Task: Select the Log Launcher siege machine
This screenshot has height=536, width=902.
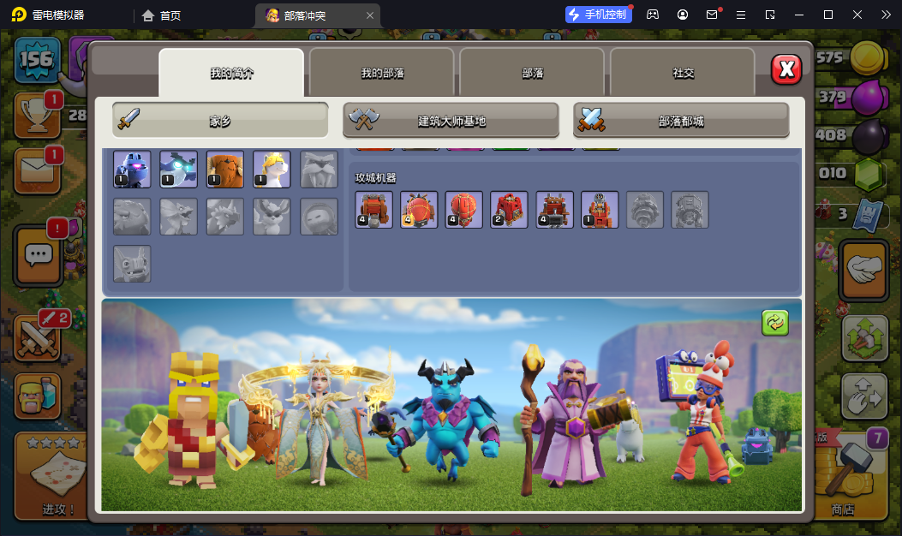Action: [554, 209]
